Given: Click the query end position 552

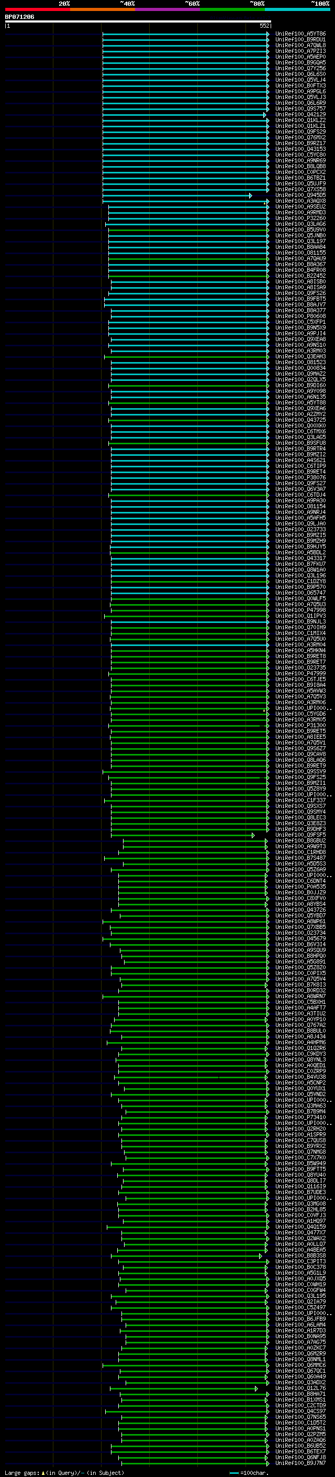Looking at the screenshot, I should pyautogui.click(x=264, y=26).
